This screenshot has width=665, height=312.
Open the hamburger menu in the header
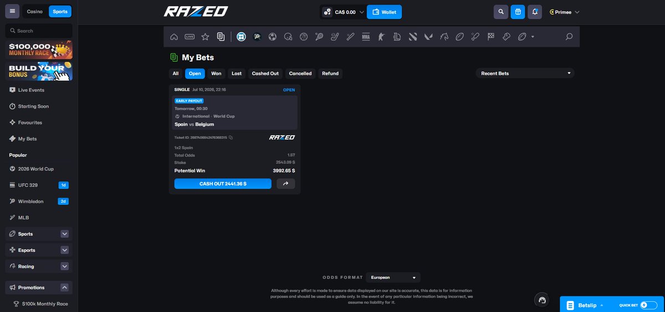[x=12, y=11]
